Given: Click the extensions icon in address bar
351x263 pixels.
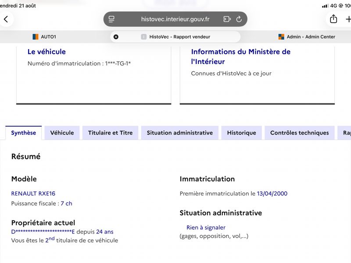Looking at the screenshot, I should 227,19.
